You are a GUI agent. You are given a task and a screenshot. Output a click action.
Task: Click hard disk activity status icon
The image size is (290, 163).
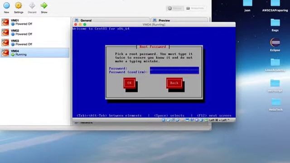click(164, 120)
